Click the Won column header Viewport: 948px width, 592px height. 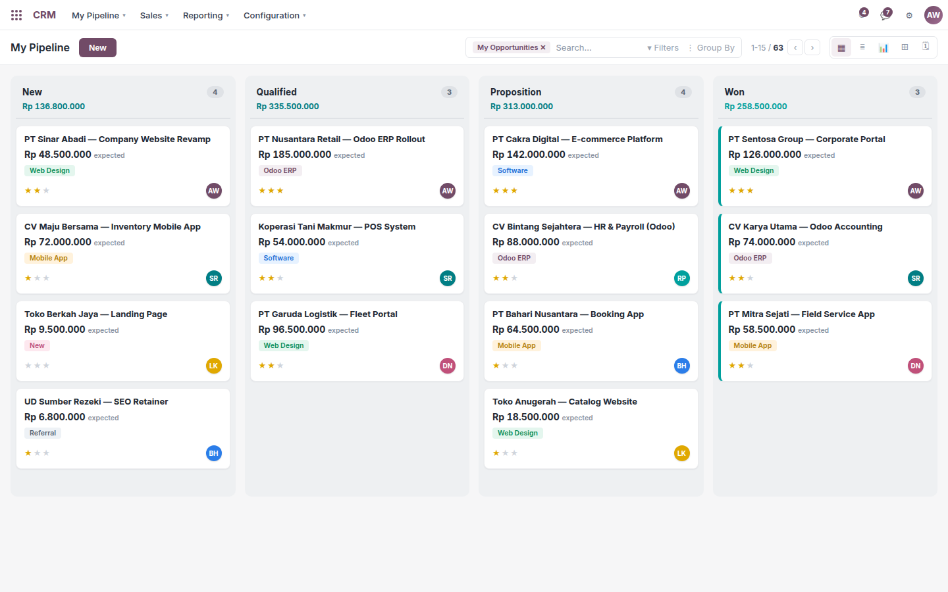coord(734,92)
